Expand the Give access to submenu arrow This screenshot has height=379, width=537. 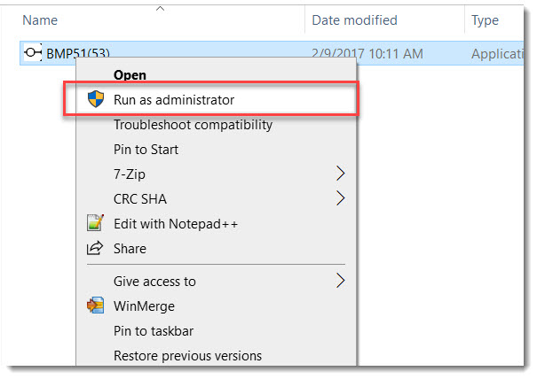click(340, 281)
